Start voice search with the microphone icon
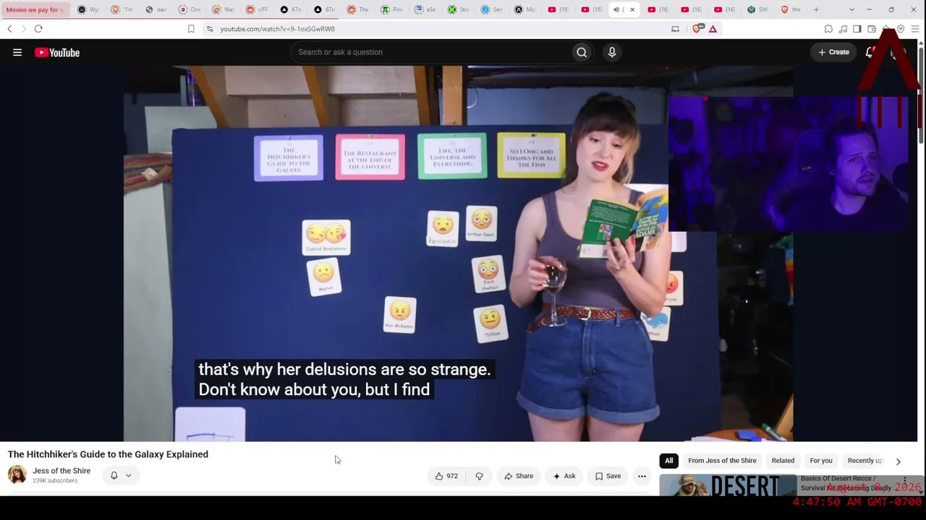The image size is (926, 520). pos(612,52)
